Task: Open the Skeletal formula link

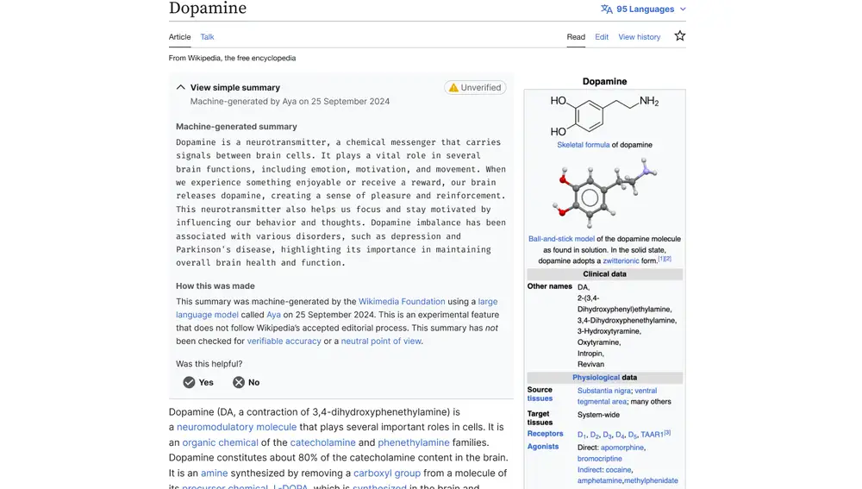Action: (584, 145)
